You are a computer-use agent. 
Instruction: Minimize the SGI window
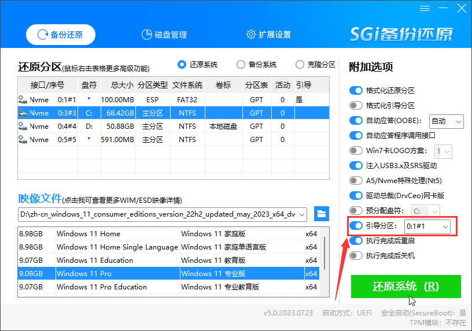[x=443, y=9]
